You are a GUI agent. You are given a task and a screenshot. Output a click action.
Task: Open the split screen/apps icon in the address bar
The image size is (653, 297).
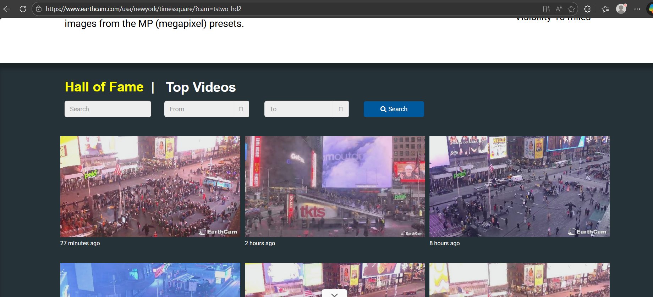coord(546,9)
